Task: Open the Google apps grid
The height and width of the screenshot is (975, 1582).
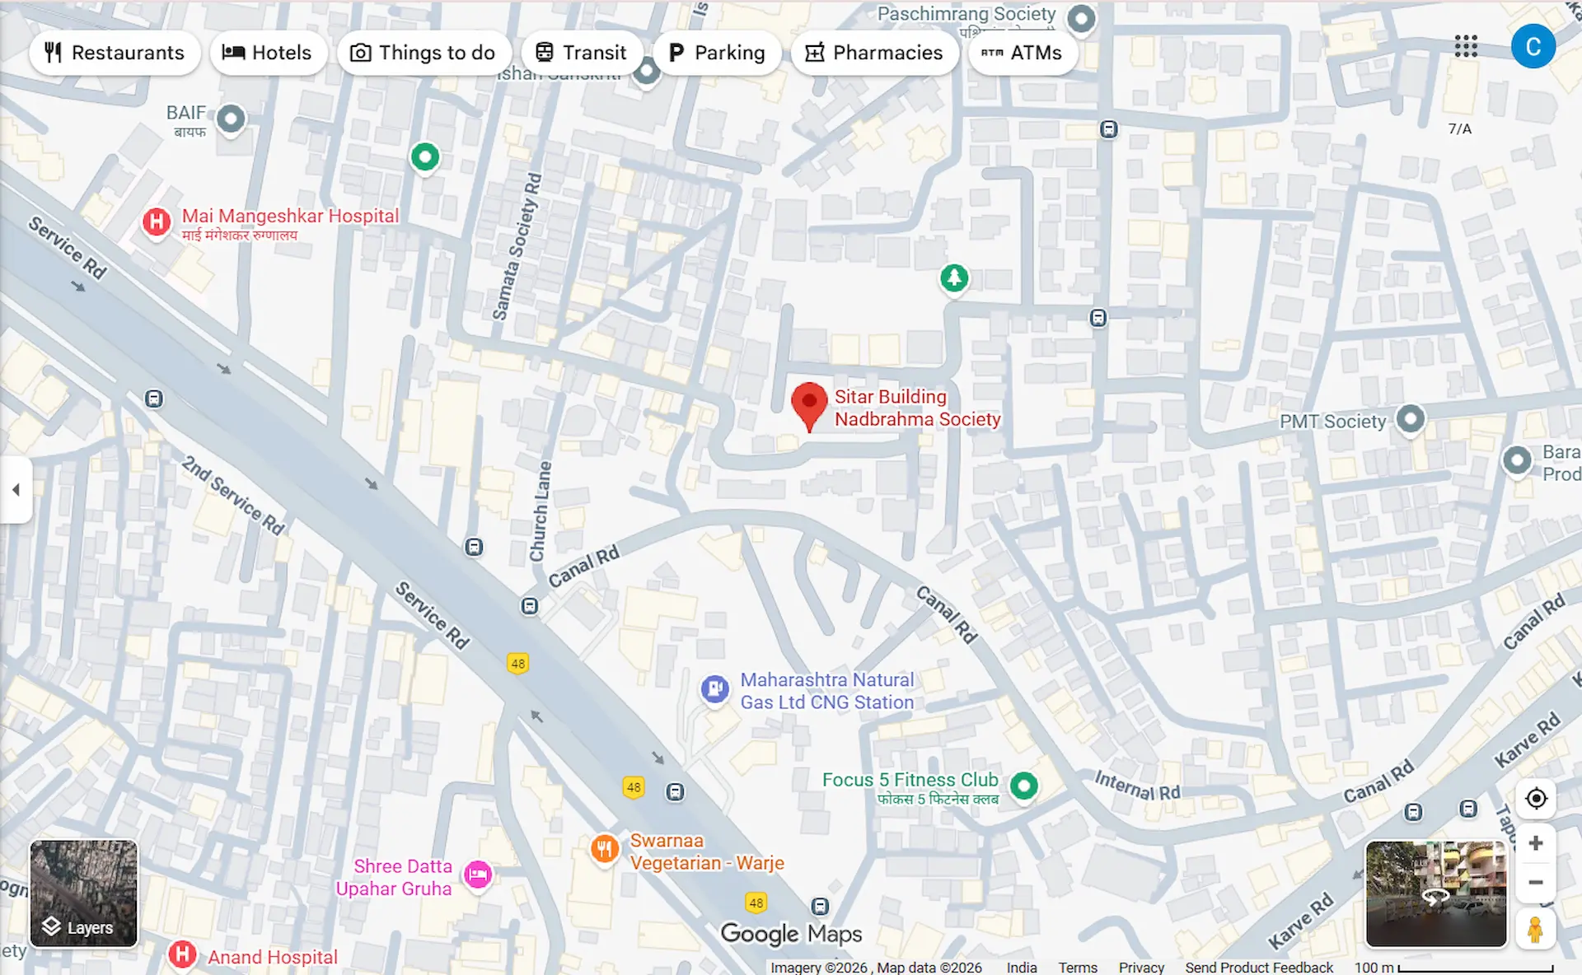Action: (x=1466, y=46)
